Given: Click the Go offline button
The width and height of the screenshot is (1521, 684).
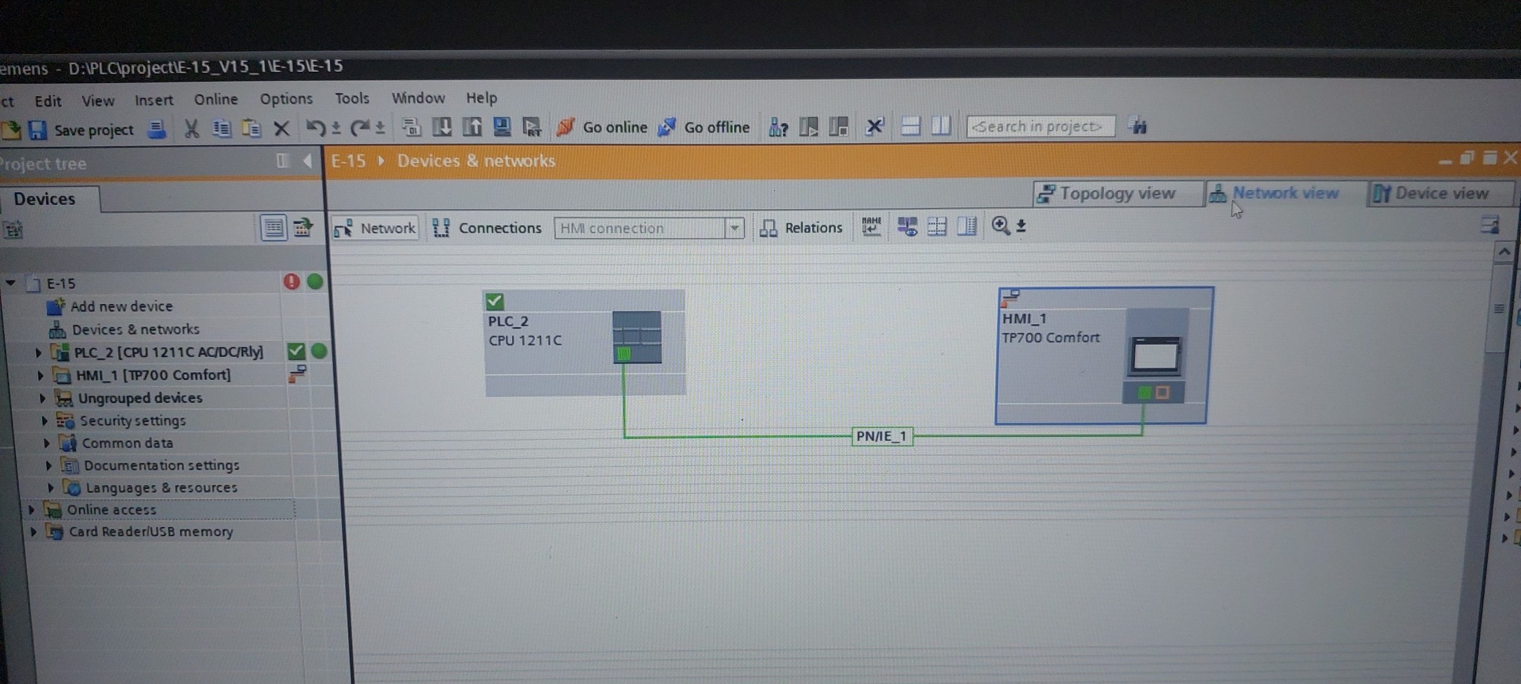Looking at the screenshot, I should [x=705, y=127].
